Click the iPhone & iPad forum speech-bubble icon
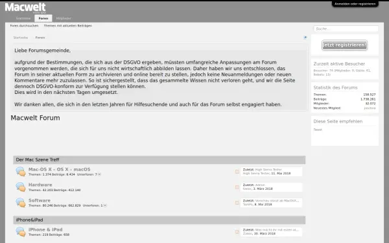Screen dimensions: 389x243 [x=21, y=231]
